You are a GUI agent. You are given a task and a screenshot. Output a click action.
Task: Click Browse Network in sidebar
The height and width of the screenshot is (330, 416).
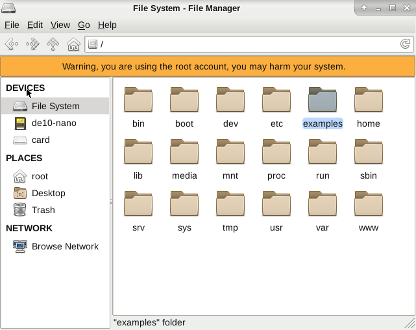(x=65, y=246)
